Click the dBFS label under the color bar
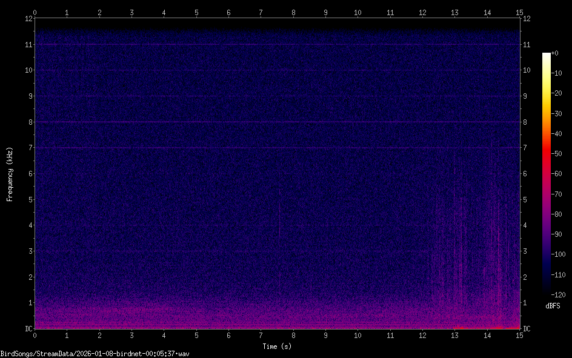Screen dimensions: 572x358 click(x=552, y=306)
